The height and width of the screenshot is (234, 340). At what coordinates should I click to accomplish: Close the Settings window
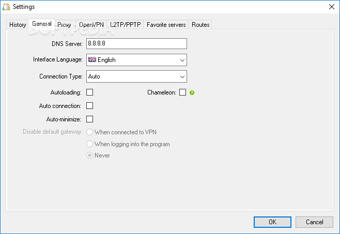(x=332, y=7)
